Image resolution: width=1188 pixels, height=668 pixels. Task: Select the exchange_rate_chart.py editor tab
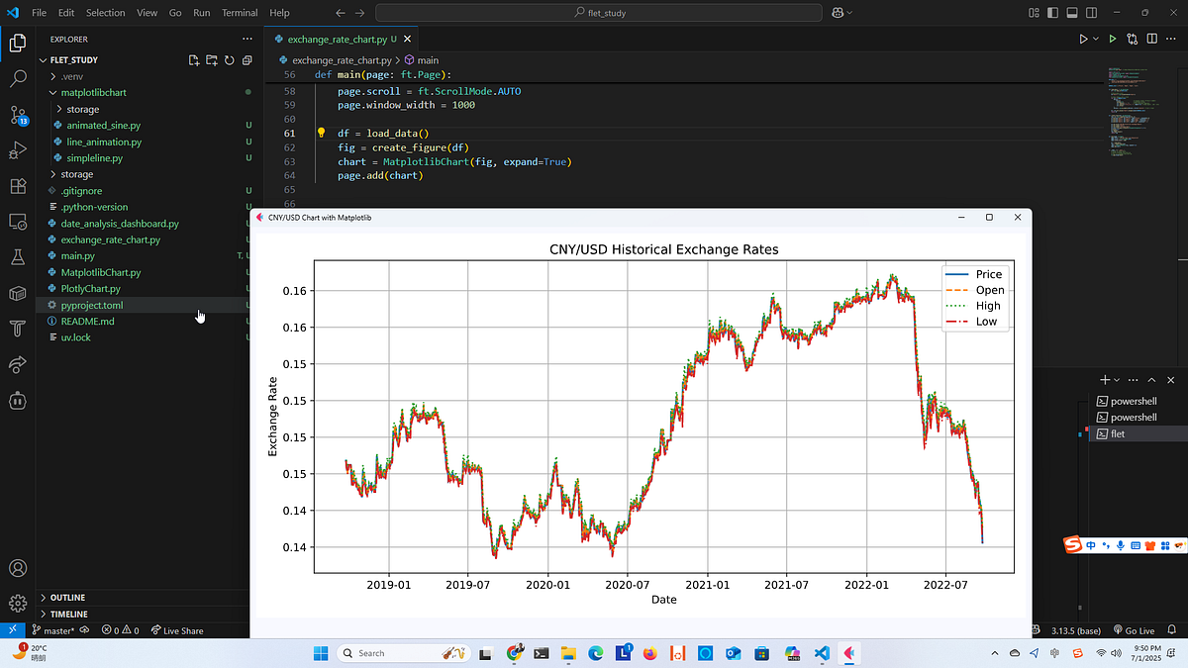(x=337, y=40)
